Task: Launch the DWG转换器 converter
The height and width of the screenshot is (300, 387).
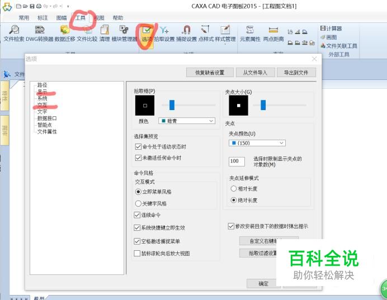Action: pos(40,34)
